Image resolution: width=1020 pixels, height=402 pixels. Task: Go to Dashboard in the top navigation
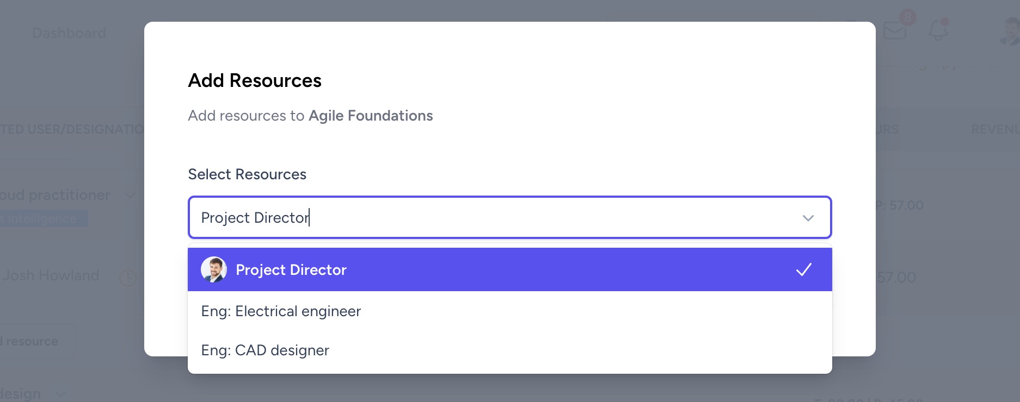coord(69,33)
